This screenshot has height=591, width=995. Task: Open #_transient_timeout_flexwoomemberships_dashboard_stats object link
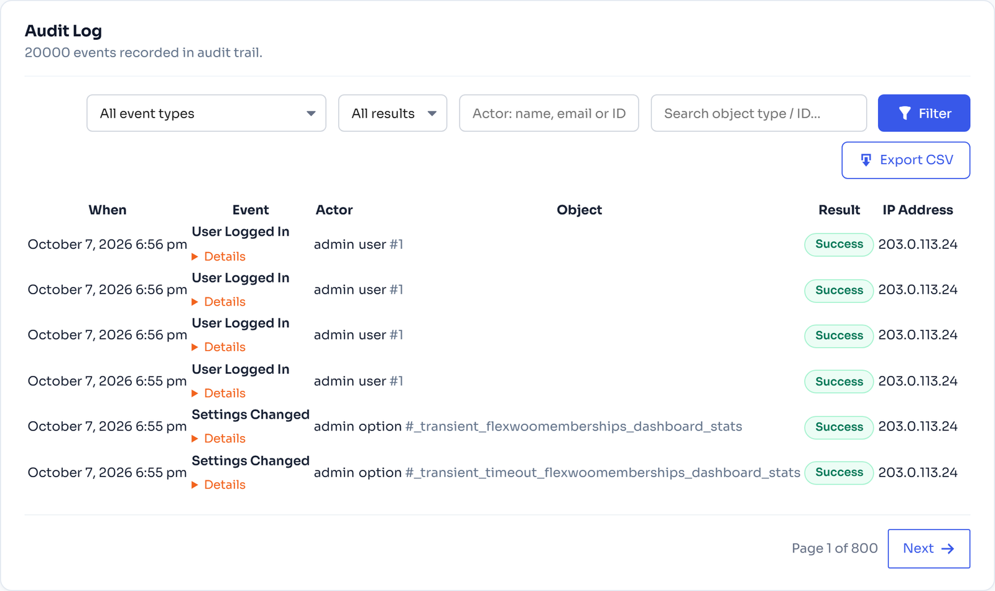pos(603,473)
